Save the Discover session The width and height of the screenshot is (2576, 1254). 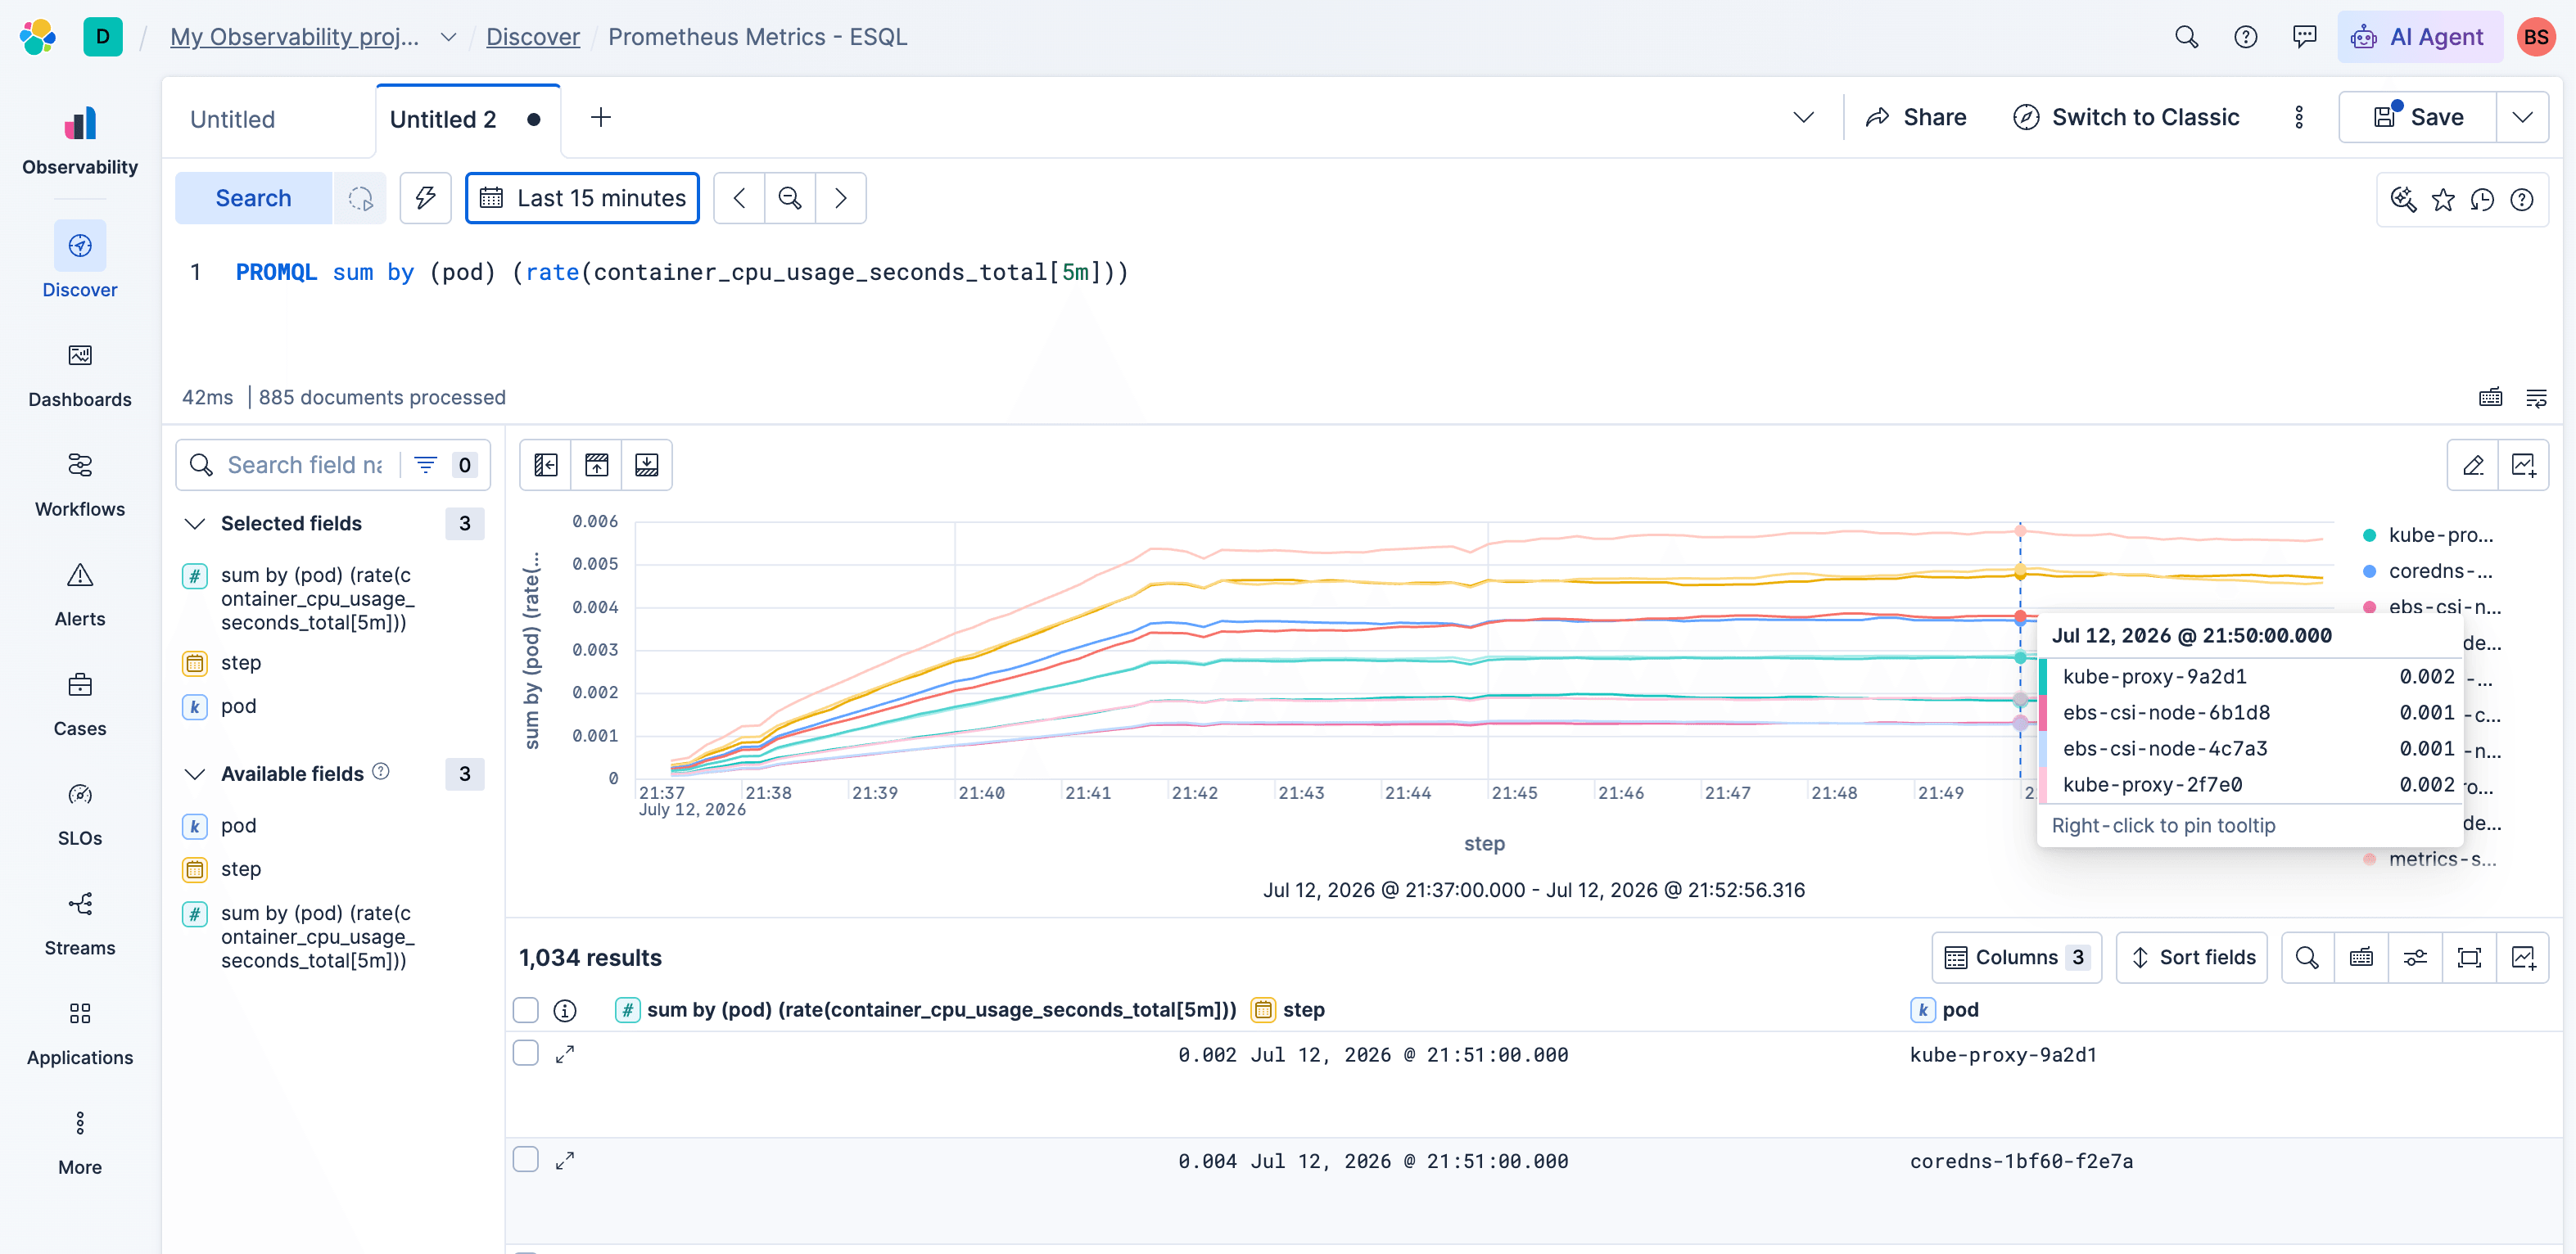coord(2418,118)
